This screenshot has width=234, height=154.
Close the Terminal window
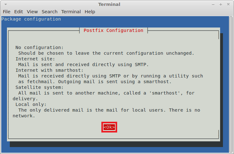[228, 4]
